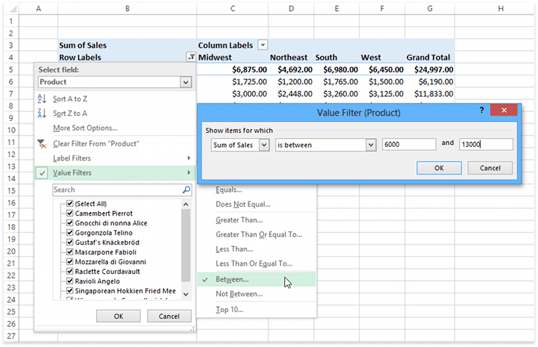Click the Select All corner of the sheet

click(x=11, y=9)
